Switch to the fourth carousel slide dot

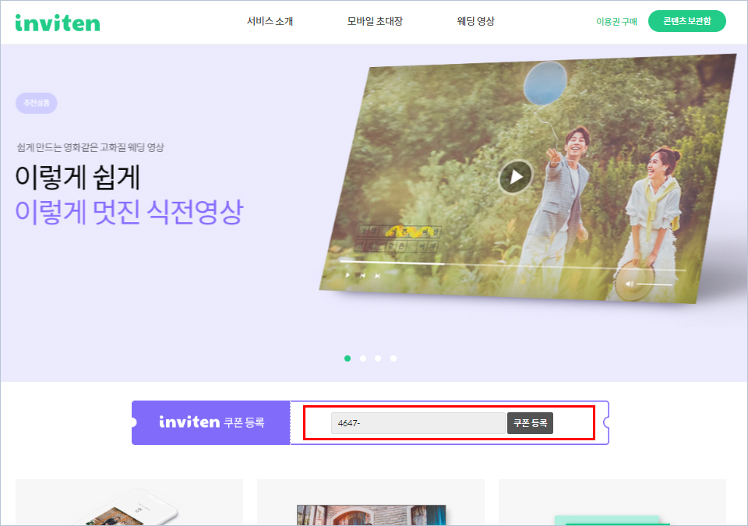[393, 358]
